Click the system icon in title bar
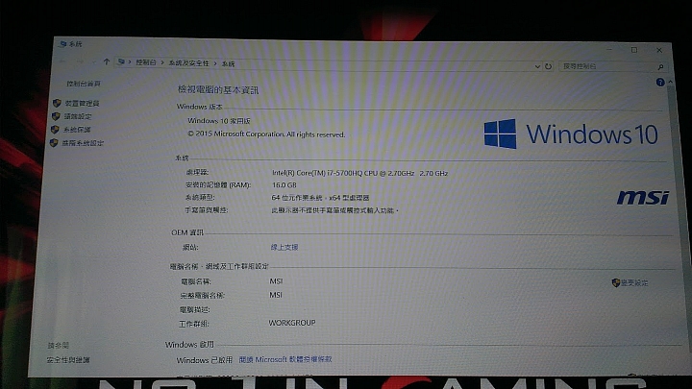The height and width of the screenshot is (389, 692). 63,43
